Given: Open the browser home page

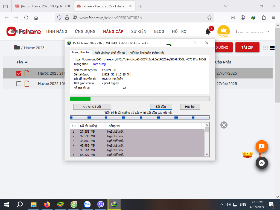Looking at the screenshot, I should point(36,17).
